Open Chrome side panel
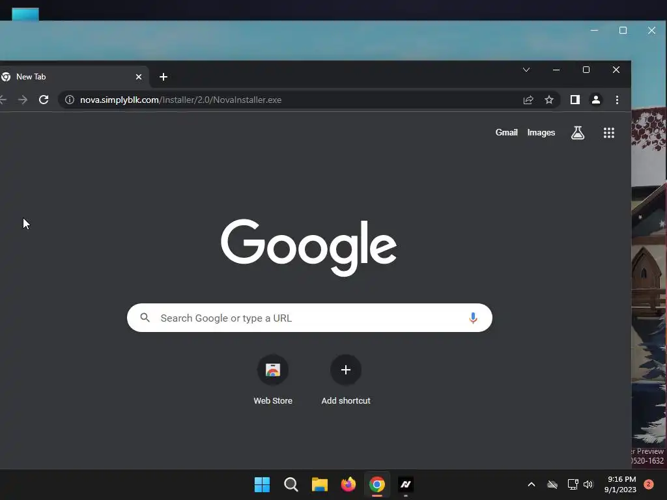667x500 pixels. 575,100
